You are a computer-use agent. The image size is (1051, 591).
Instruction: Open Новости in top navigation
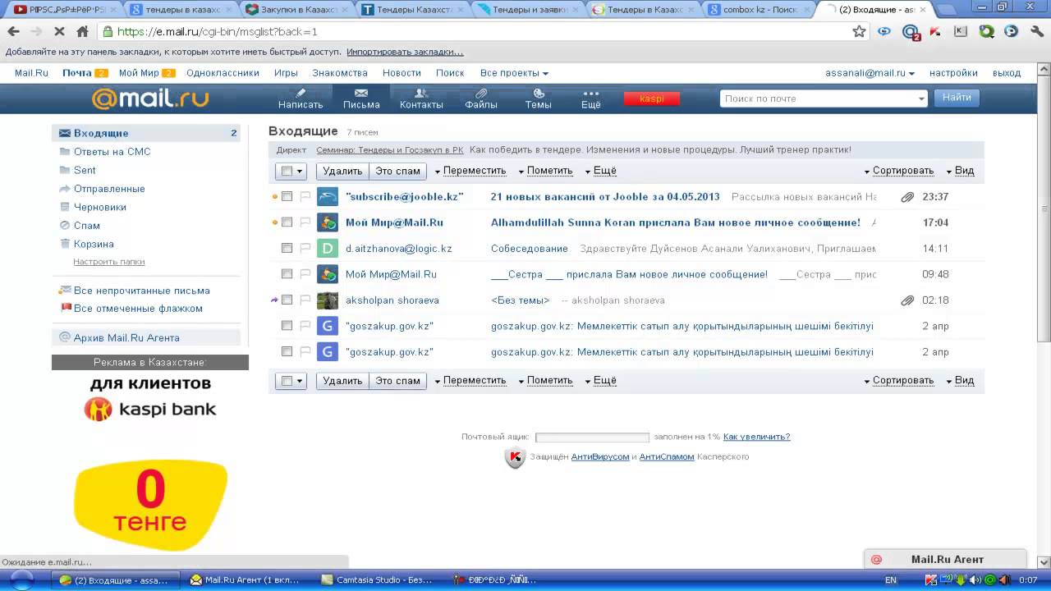[402, 73]
